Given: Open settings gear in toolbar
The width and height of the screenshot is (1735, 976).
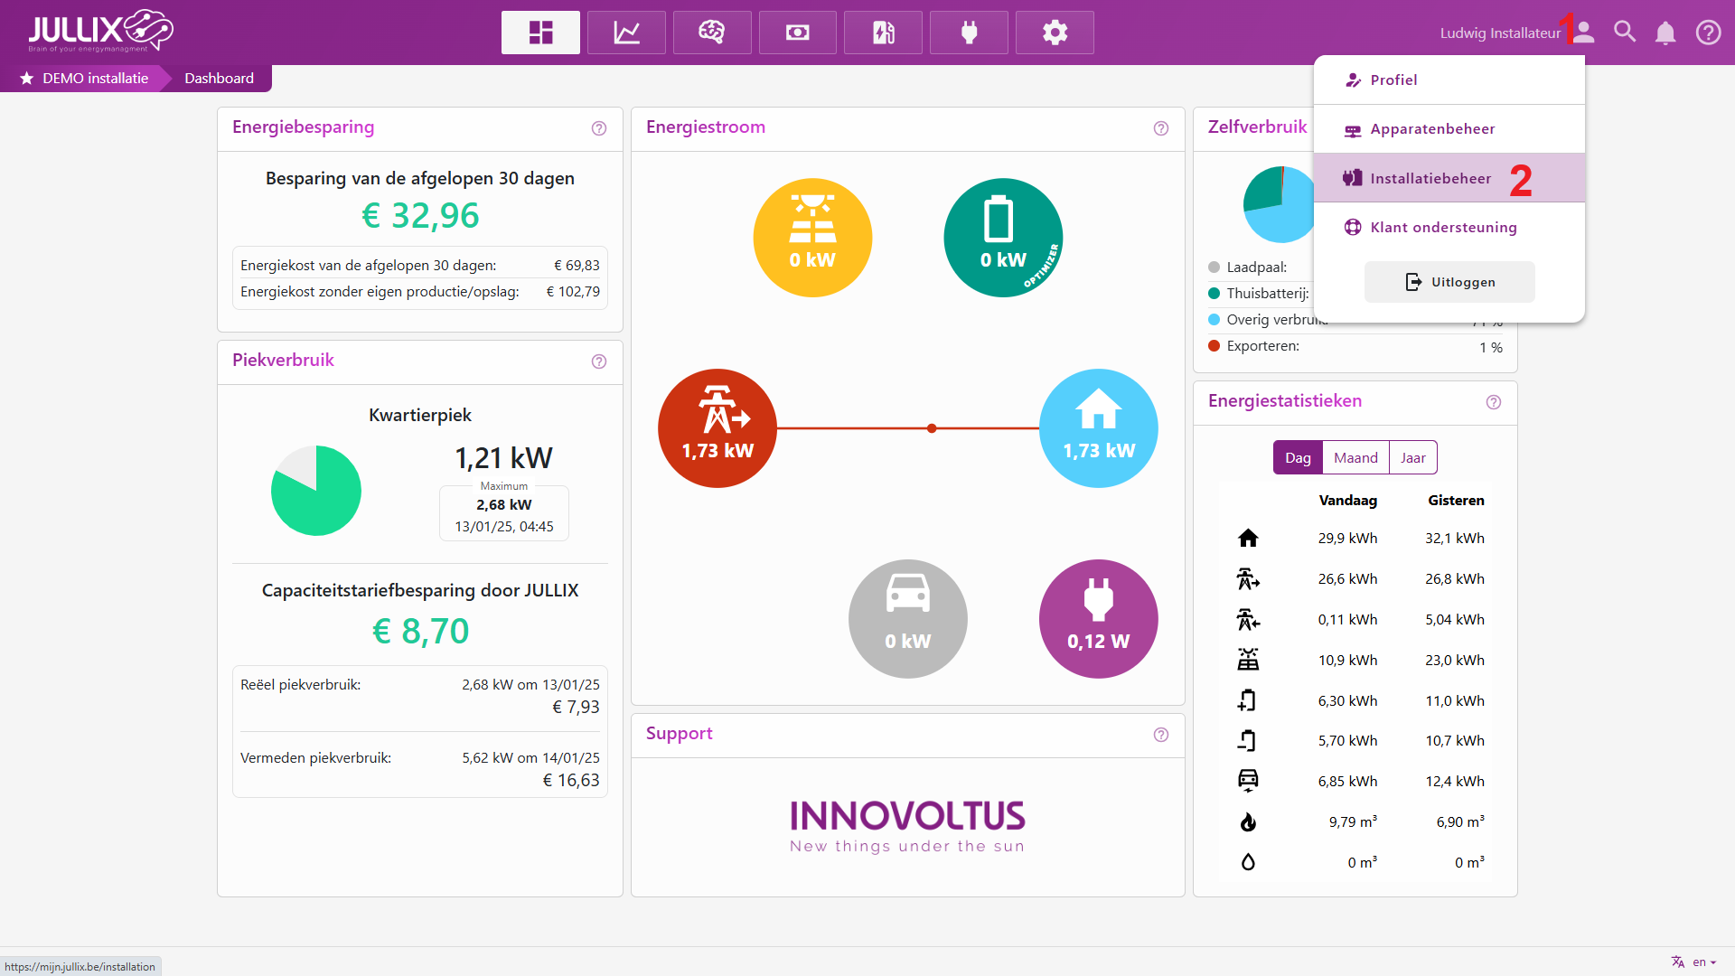Looking at the screenshot, I should 1055,33.
